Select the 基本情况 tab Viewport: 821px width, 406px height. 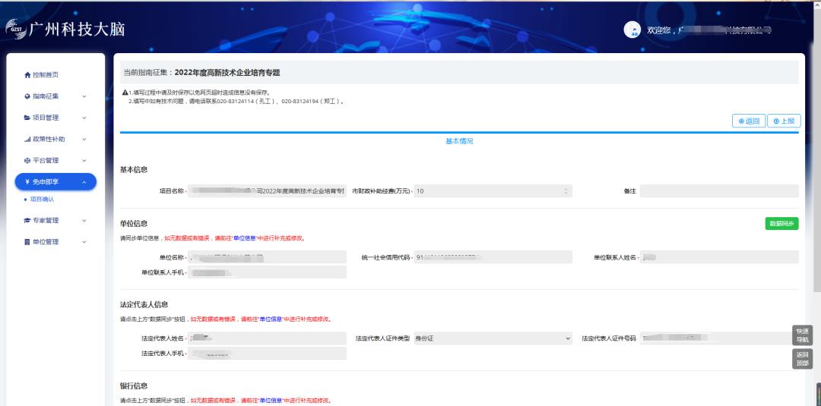(459, 141)
